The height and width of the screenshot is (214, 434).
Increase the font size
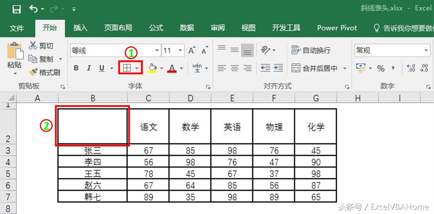192,50
